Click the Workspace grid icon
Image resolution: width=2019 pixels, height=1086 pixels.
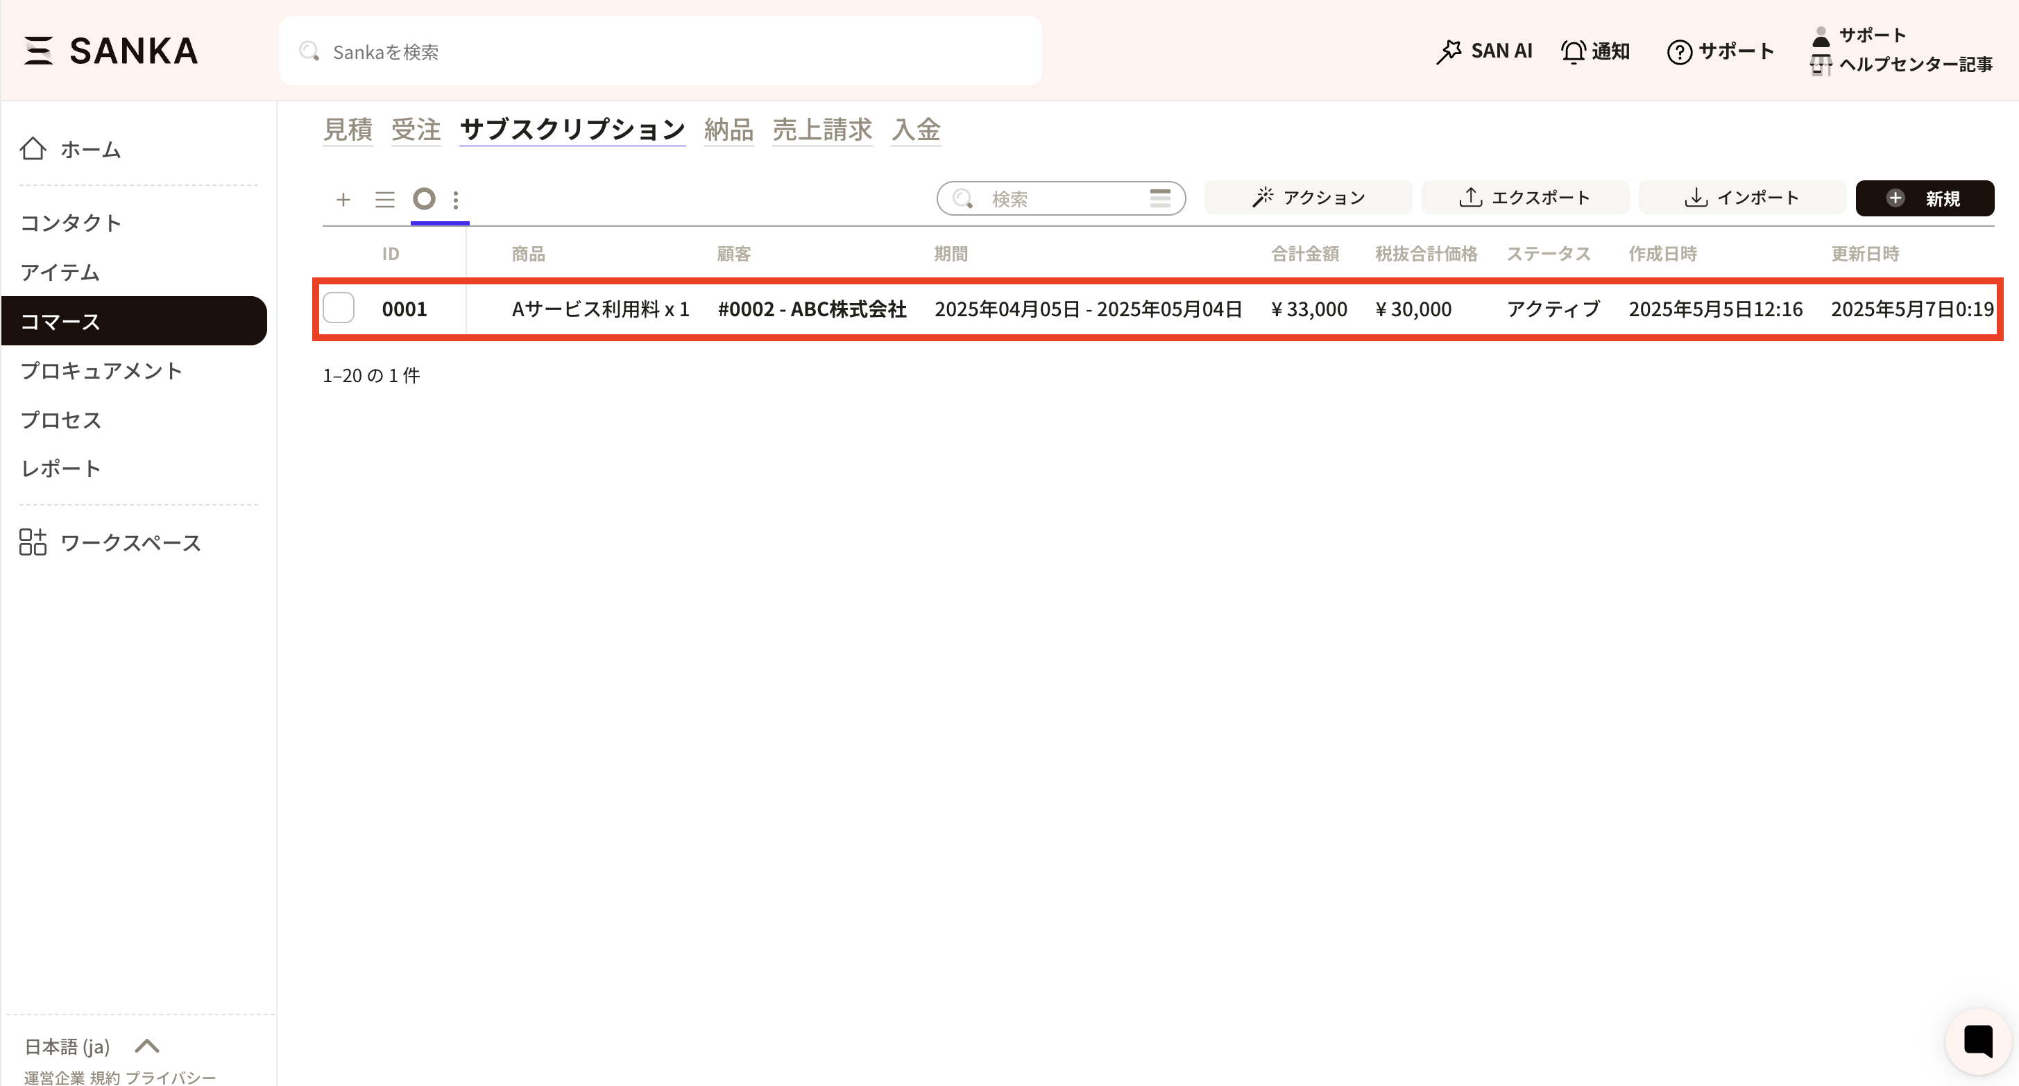[33, 542]
